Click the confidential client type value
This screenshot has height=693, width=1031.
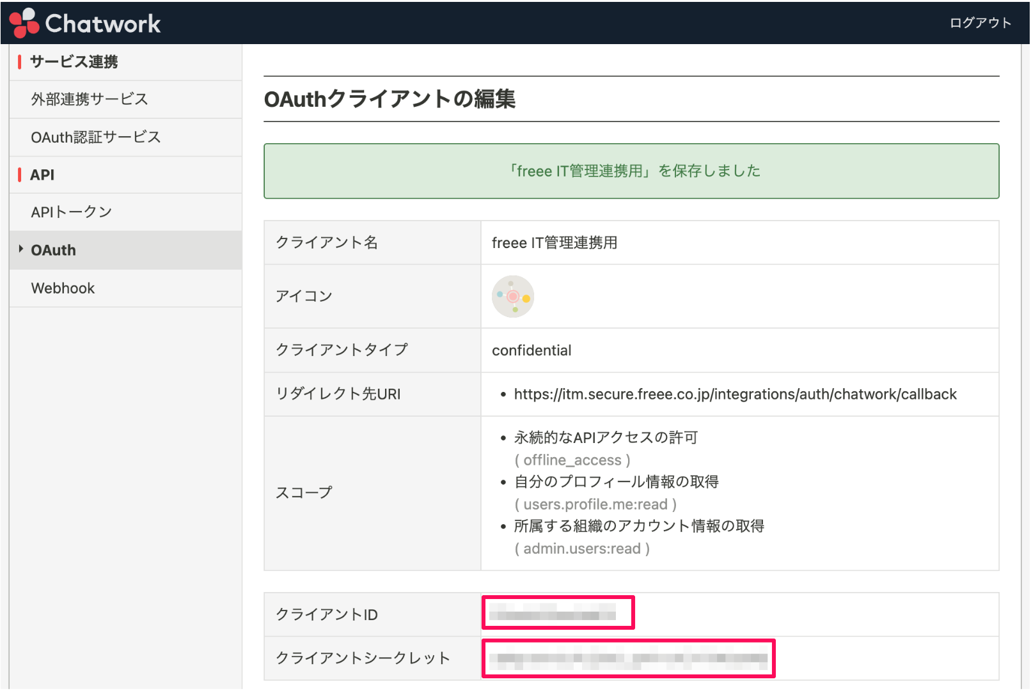pyautogui.click(x=531, y=350)
